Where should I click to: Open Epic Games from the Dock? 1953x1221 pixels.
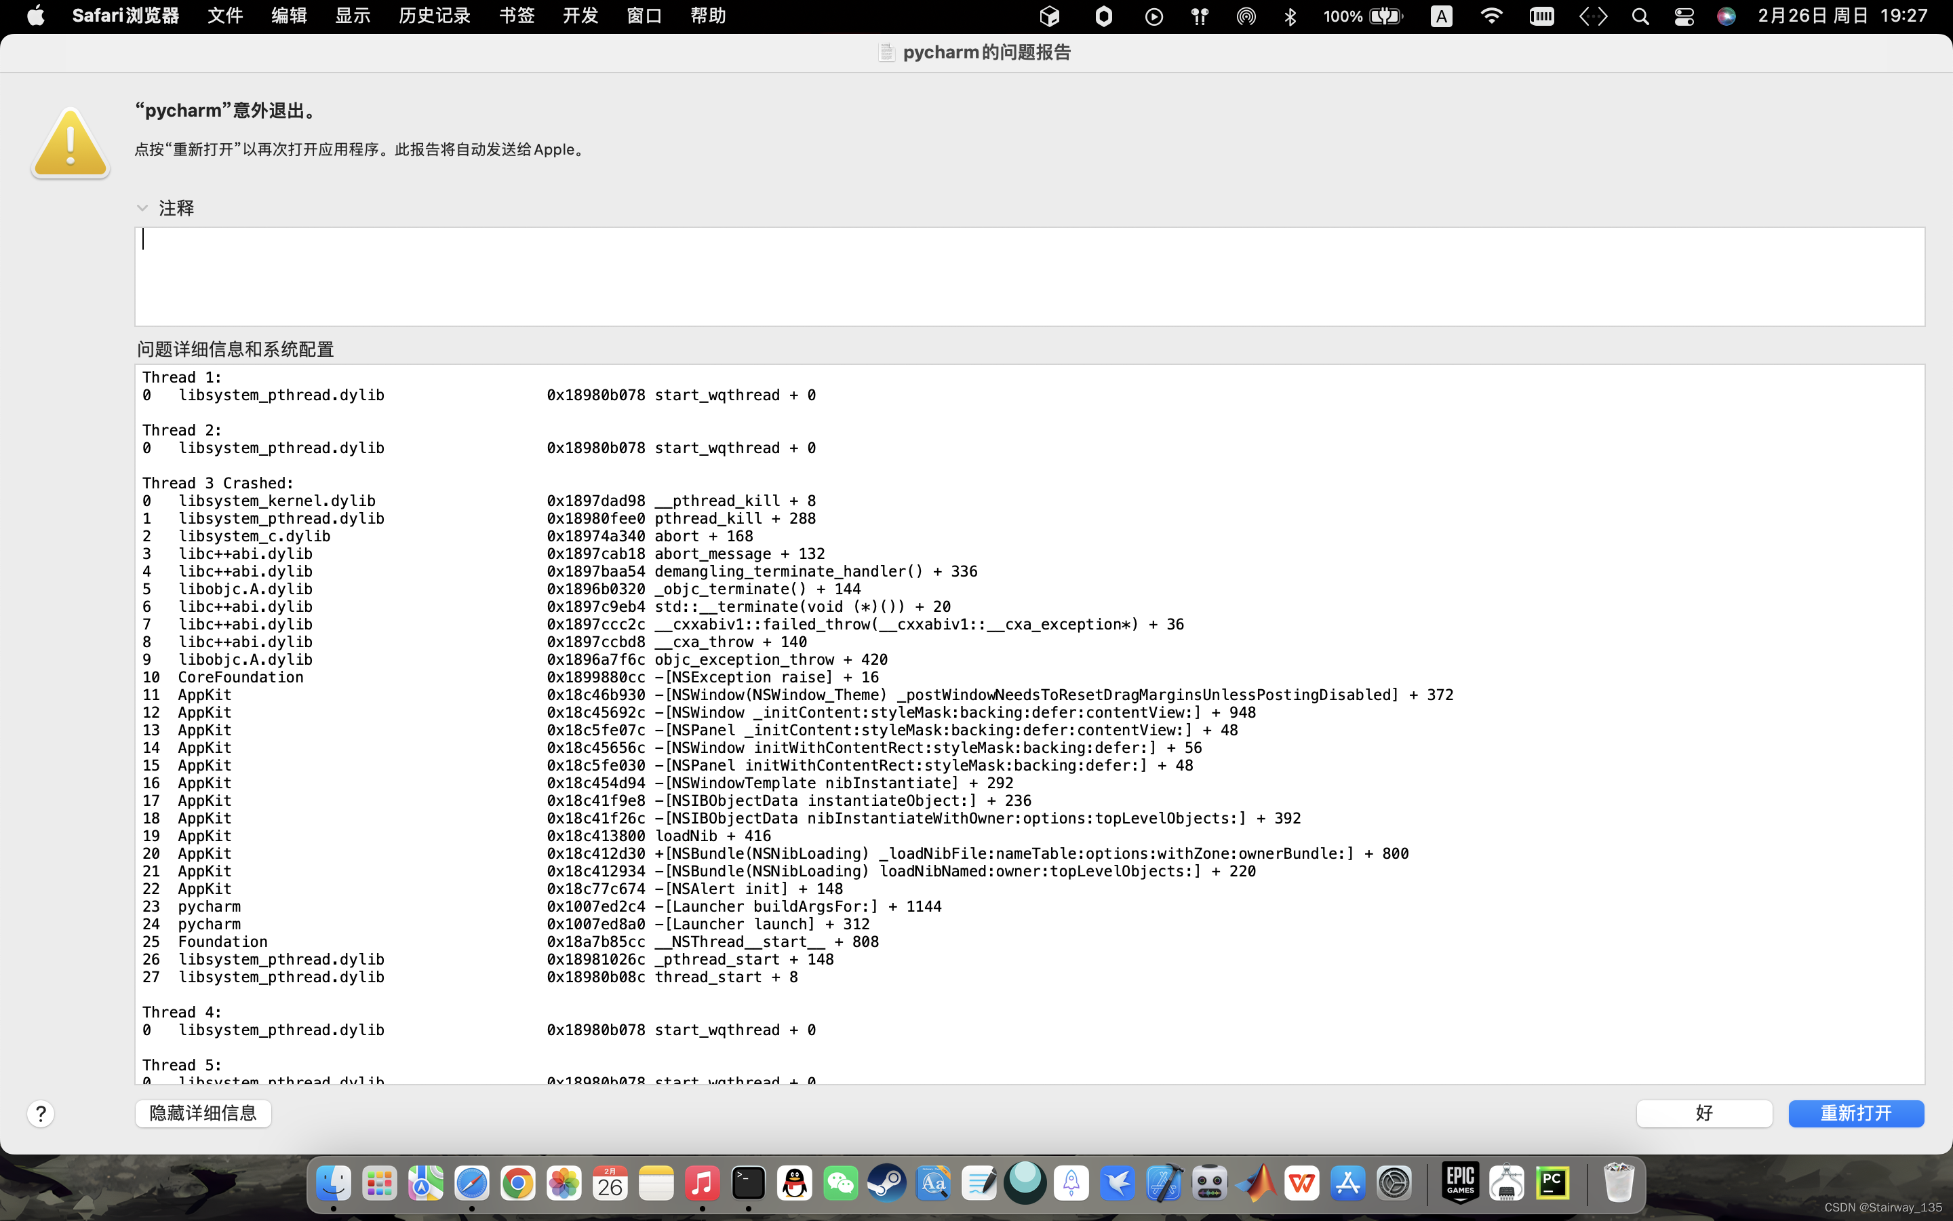point(1461,1183)
